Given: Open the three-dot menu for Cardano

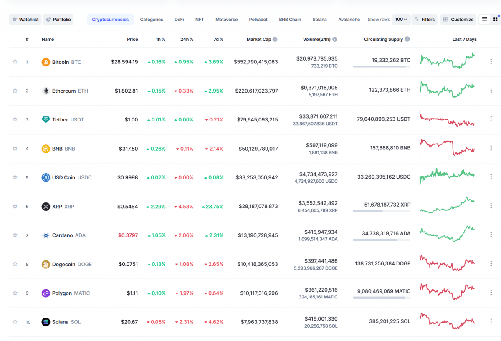Looking at the screenshot, I should click(491, 235).
